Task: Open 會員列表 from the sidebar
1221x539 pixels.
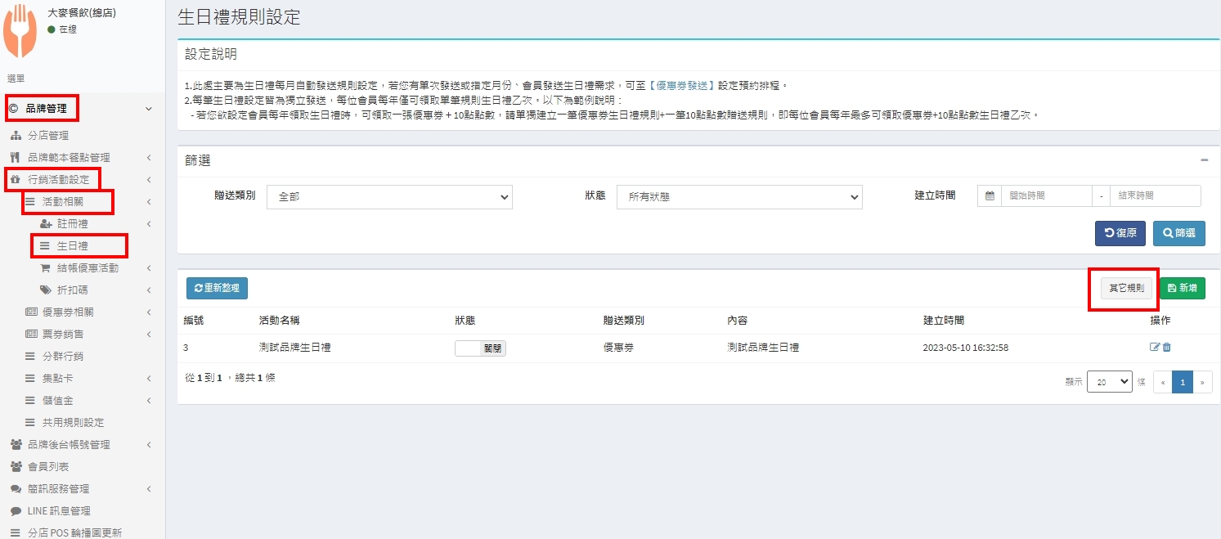Action: pos(48,467)
